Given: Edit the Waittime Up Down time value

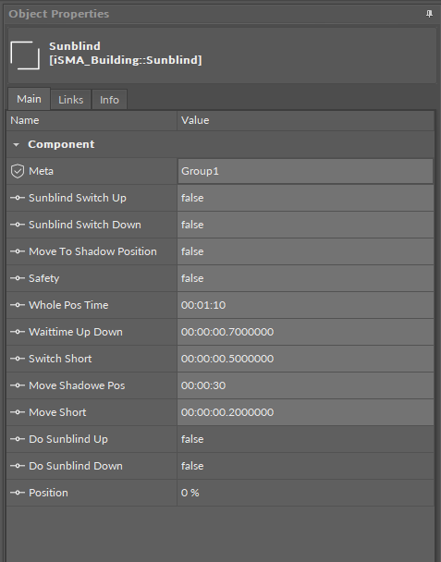Looking at the screenshot, I should point(305,332).
